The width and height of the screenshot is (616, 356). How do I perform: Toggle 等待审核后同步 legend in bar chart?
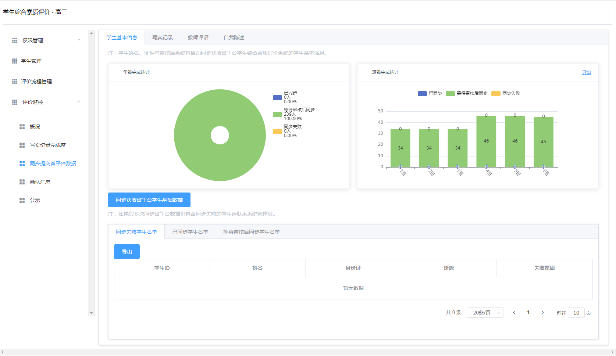467,93
